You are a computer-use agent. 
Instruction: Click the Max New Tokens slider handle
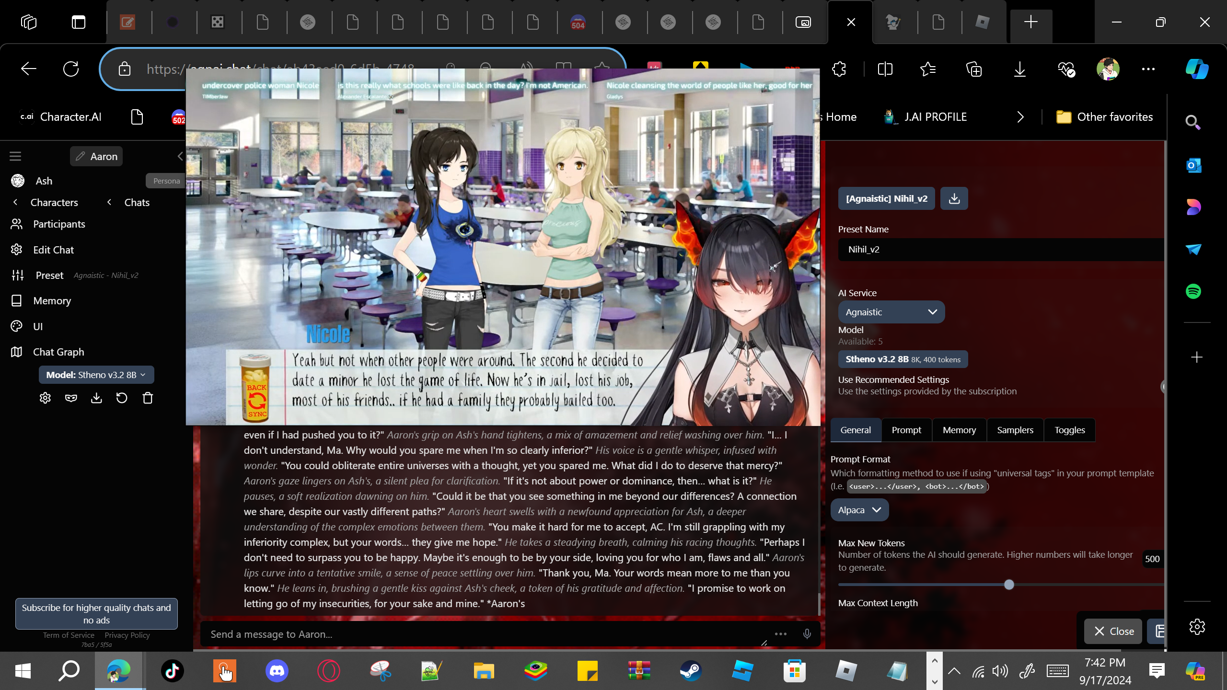click(x=1009, y=585)
